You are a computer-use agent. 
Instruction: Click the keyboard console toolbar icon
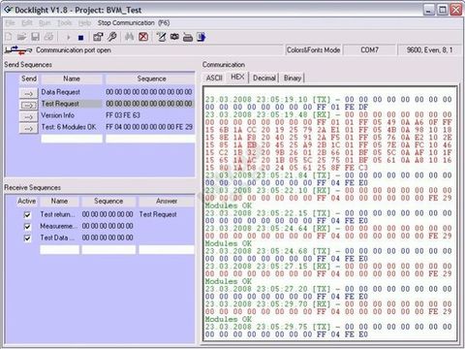[x=188, y=38]
